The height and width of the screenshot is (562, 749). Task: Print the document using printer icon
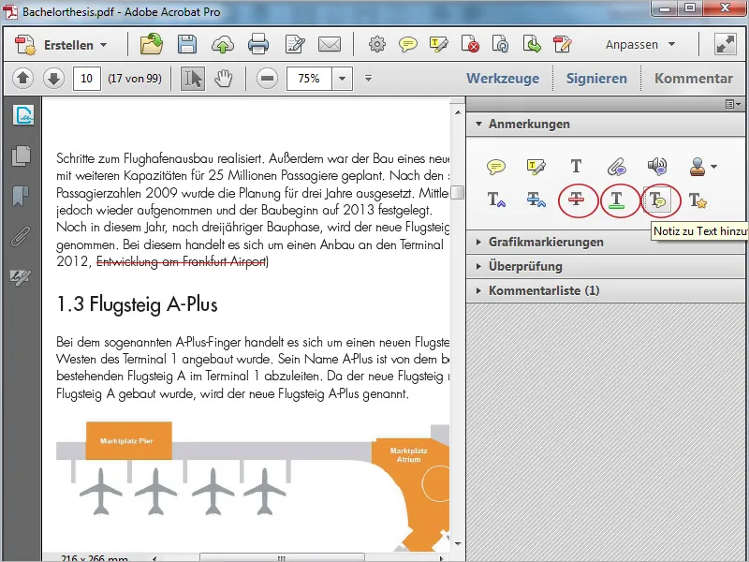258,44
